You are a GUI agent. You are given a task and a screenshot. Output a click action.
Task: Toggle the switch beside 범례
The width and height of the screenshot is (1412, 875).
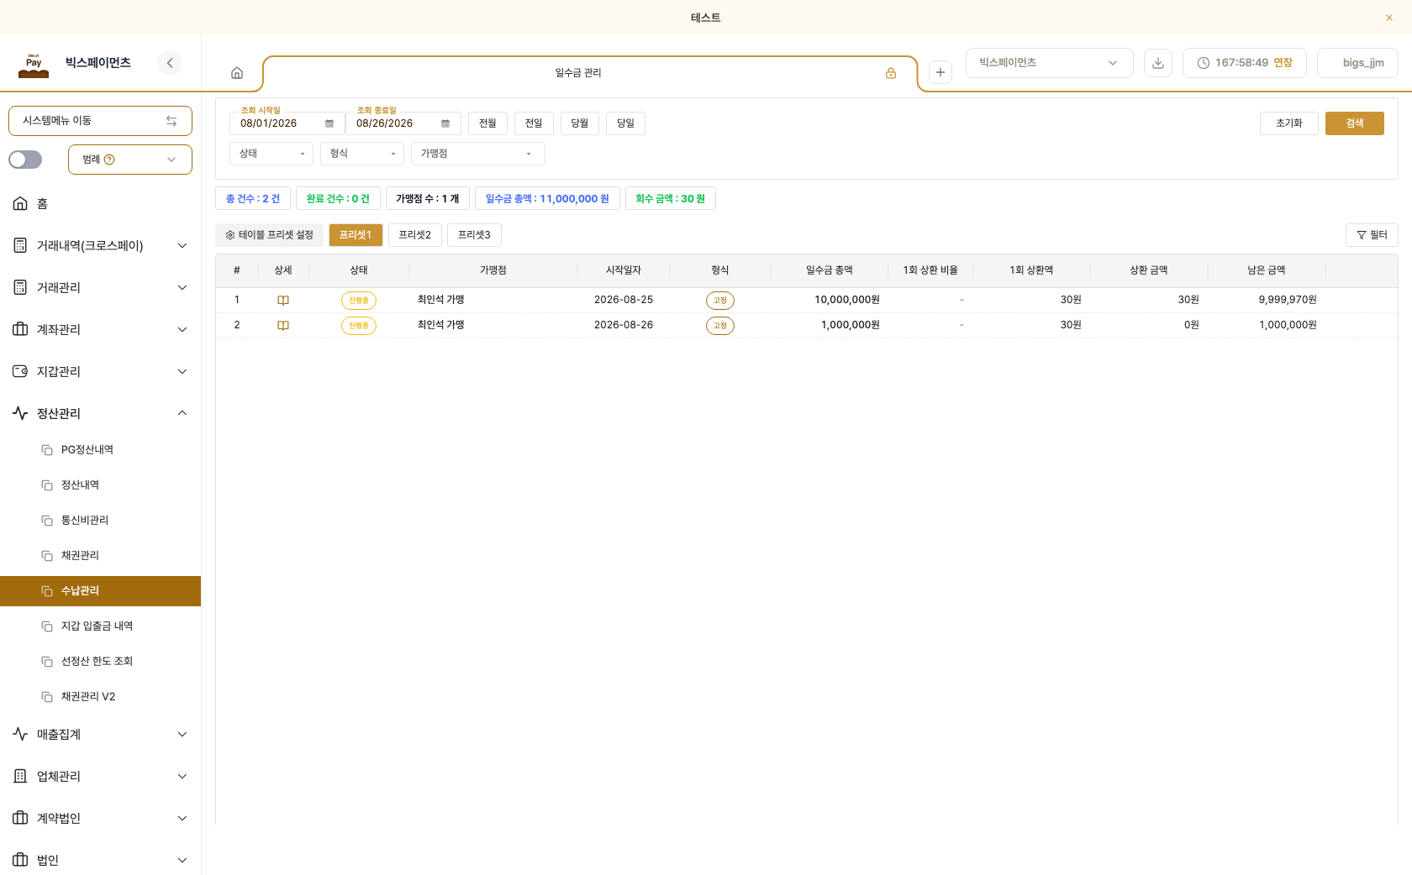(25, 160)
